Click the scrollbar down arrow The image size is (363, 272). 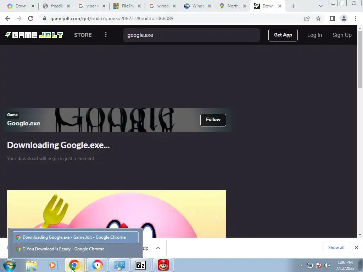(360, 234)
